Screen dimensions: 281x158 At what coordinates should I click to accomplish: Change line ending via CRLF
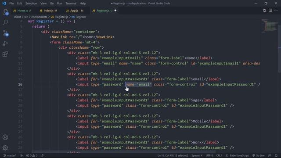click(219, 155)
